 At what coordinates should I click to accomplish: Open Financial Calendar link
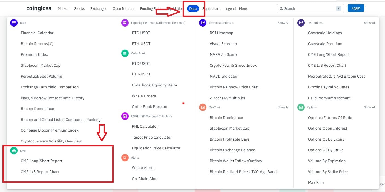tap(37, 33)
